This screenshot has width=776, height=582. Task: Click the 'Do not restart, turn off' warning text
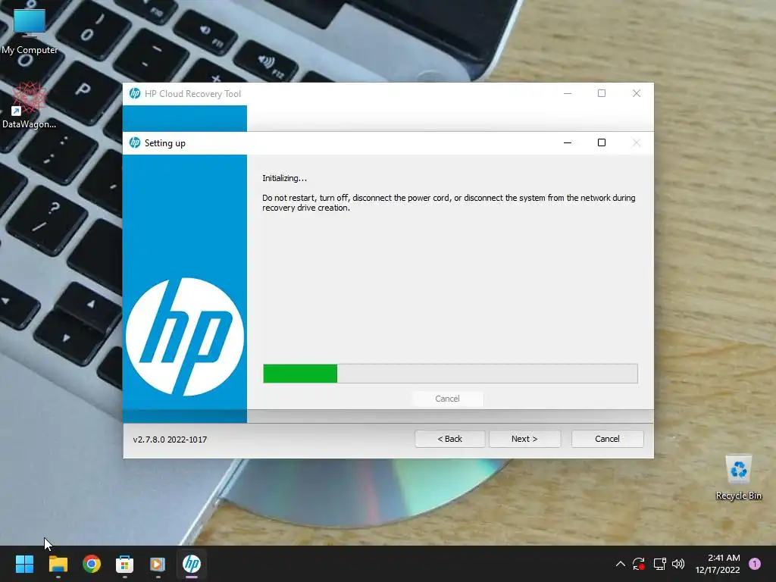pos(449,203)
